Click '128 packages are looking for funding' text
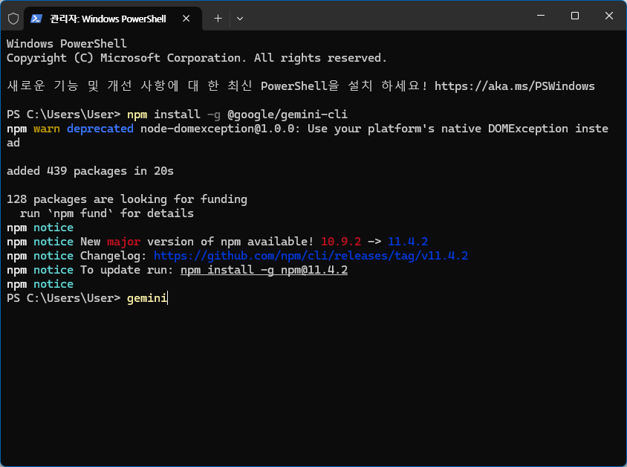 [127, 199]
